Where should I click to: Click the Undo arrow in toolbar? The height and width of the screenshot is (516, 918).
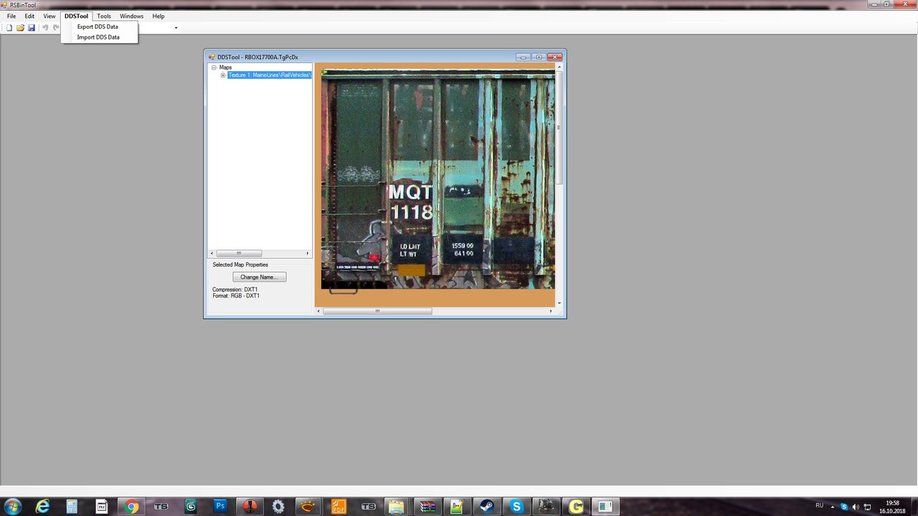point(45,28)
